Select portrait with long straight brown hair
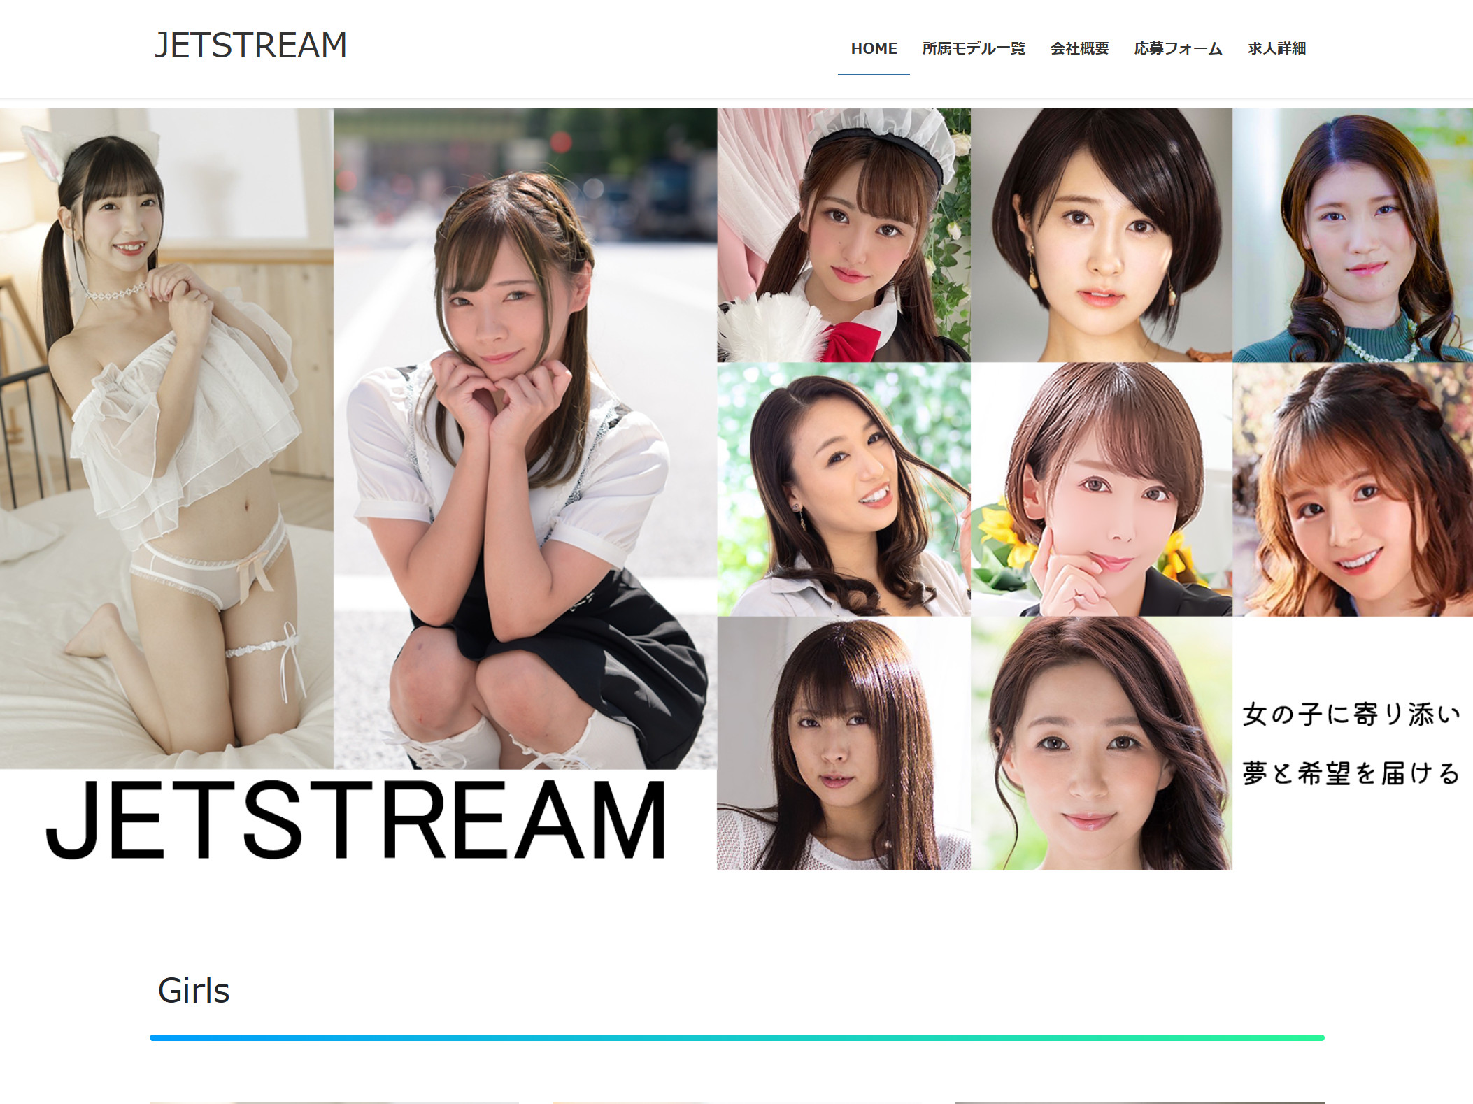Image resolution: width=1473 pixels, height=1104 pixels. (x=844, y=743)
